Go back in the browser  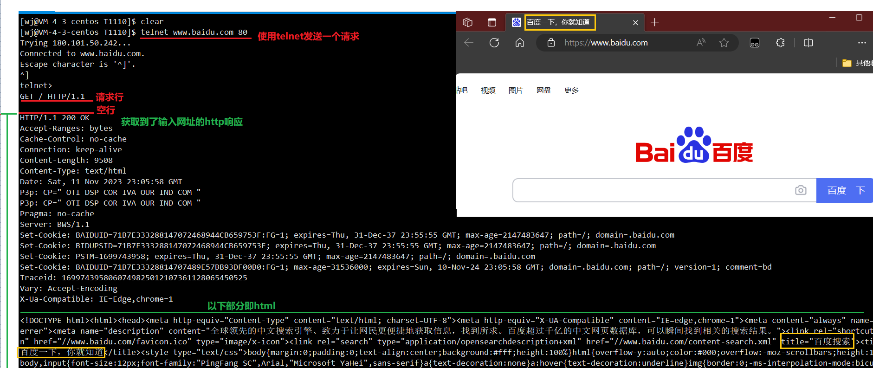pyautogui.click(x=469, y=43)
